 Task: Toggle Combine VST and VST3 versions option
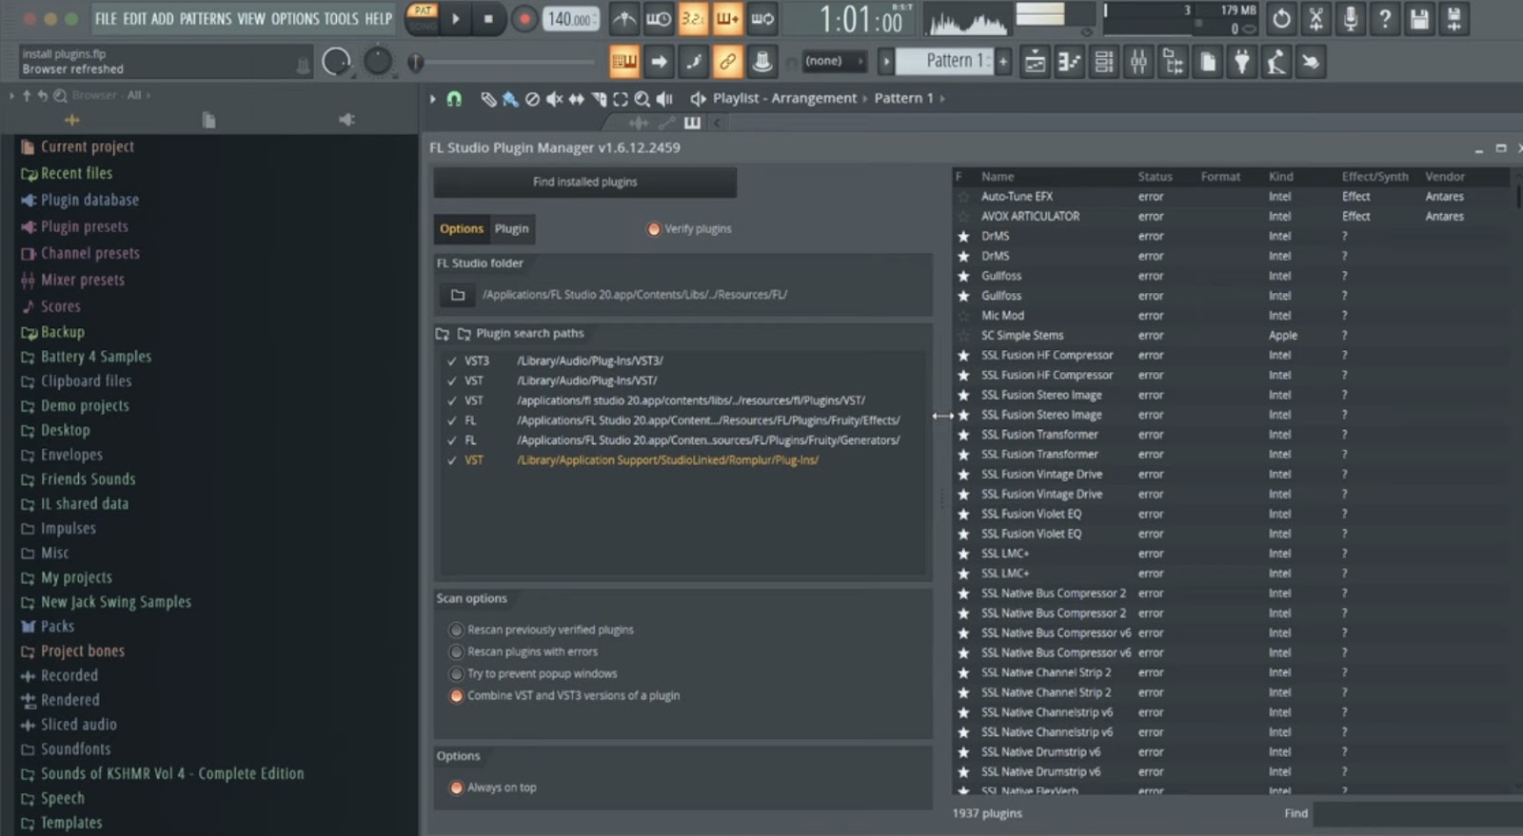pos(456,695)
